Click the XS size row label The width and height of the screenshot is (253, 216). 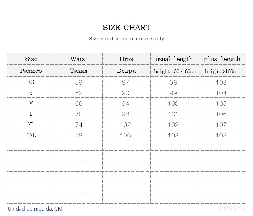click(x=31, y=82)
